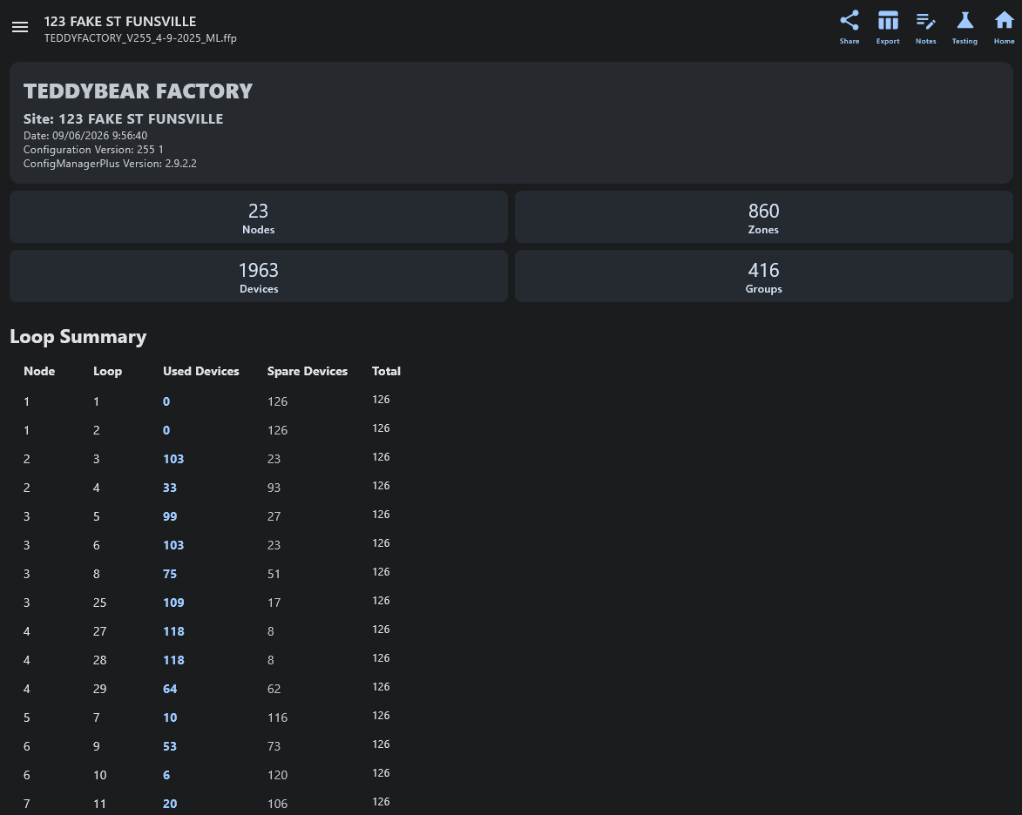Open used devices 64 for loop 29
Screen dimensions: 1022x815
tap(170, 689)
